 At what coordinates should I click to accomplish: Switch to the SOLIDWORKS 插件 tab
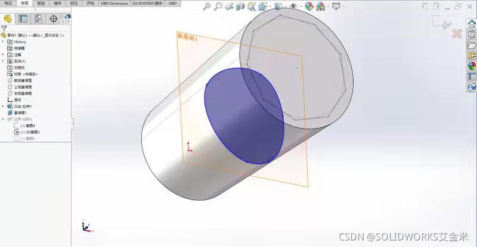coord(147,3)
